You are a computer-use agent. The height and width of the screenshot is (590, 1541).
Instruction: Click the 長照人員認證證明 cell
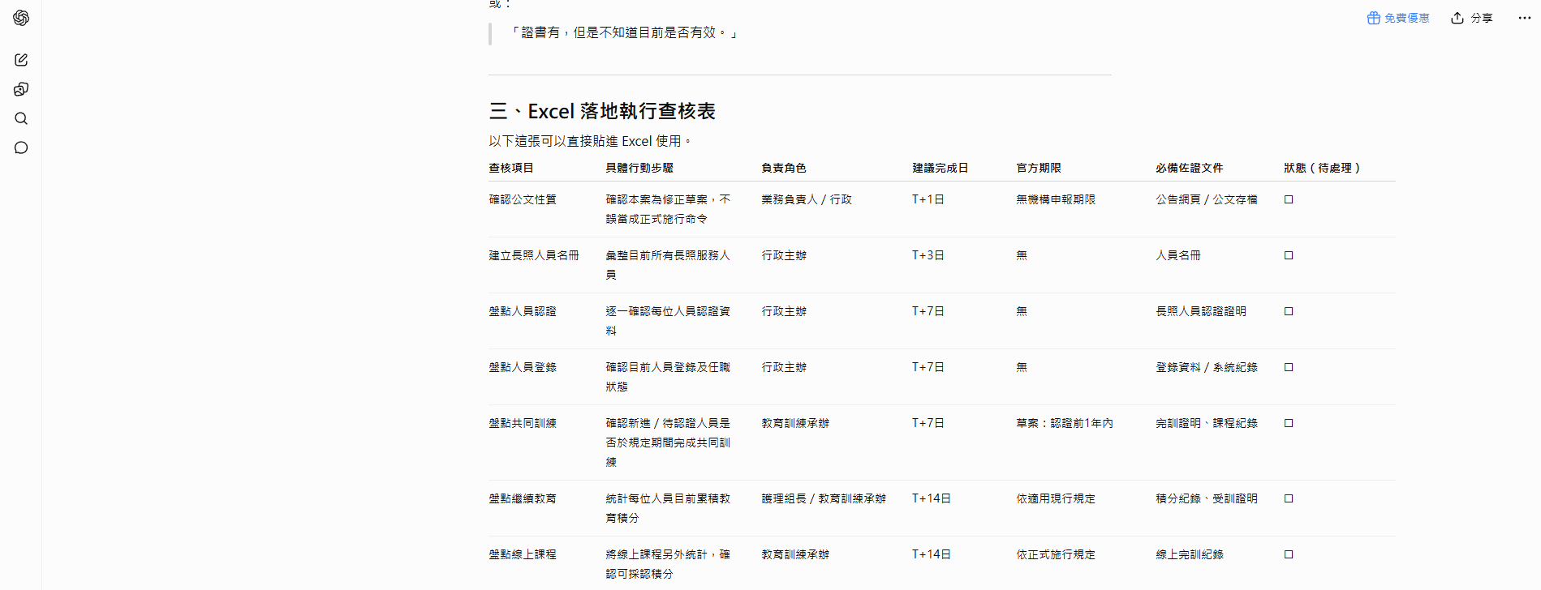coord(1201,311)
